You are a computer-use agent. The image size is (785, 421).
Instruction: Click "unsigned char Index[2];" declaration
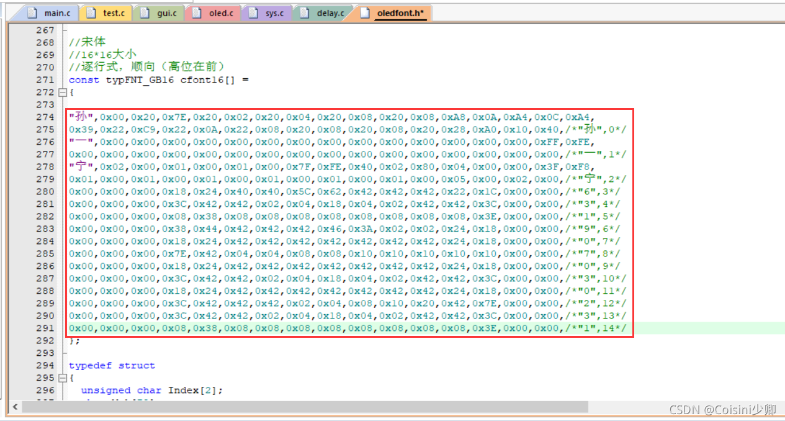tap(151, 391)
